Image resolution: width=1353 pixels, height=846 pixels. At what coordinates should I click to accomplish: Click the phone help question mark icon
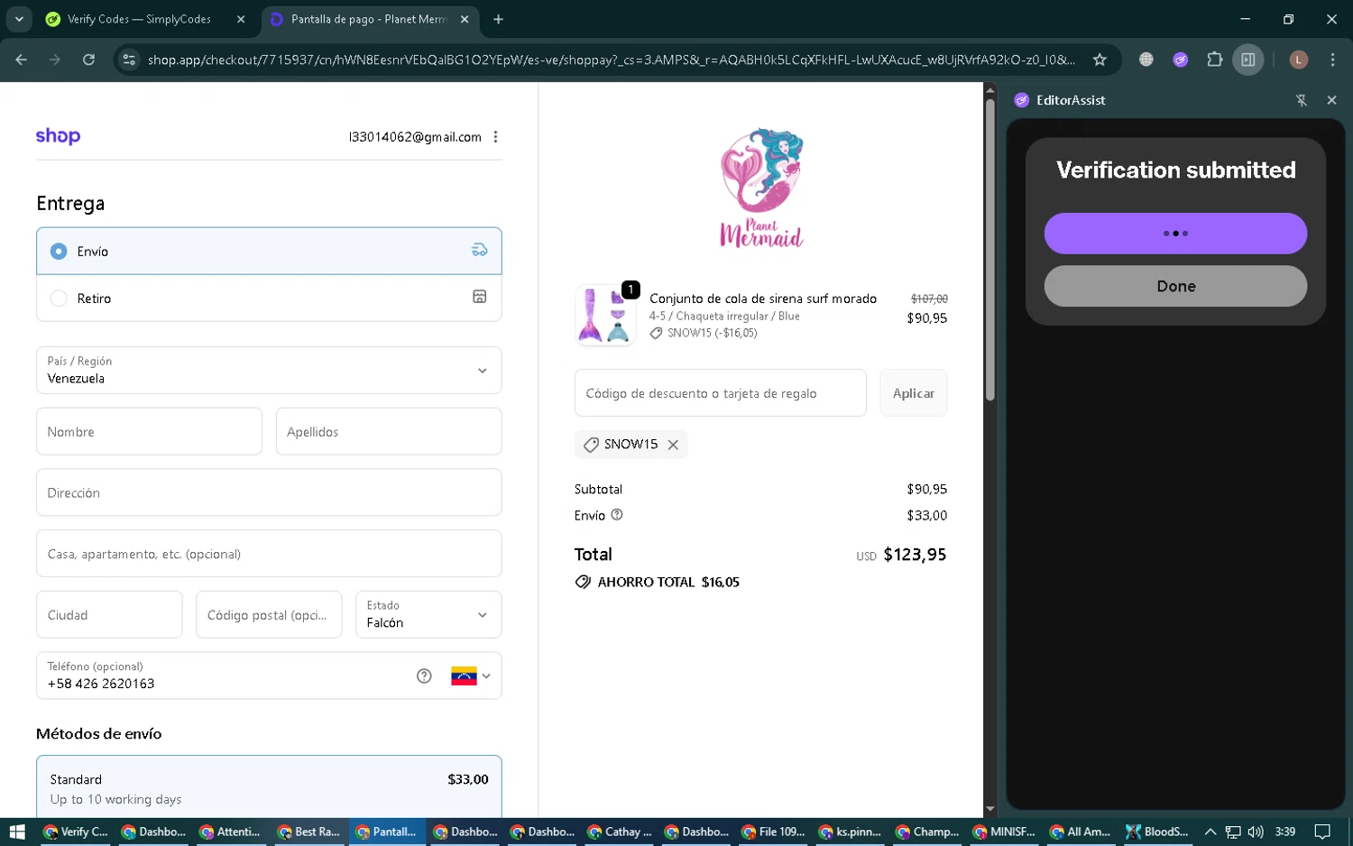pos(424,676)
